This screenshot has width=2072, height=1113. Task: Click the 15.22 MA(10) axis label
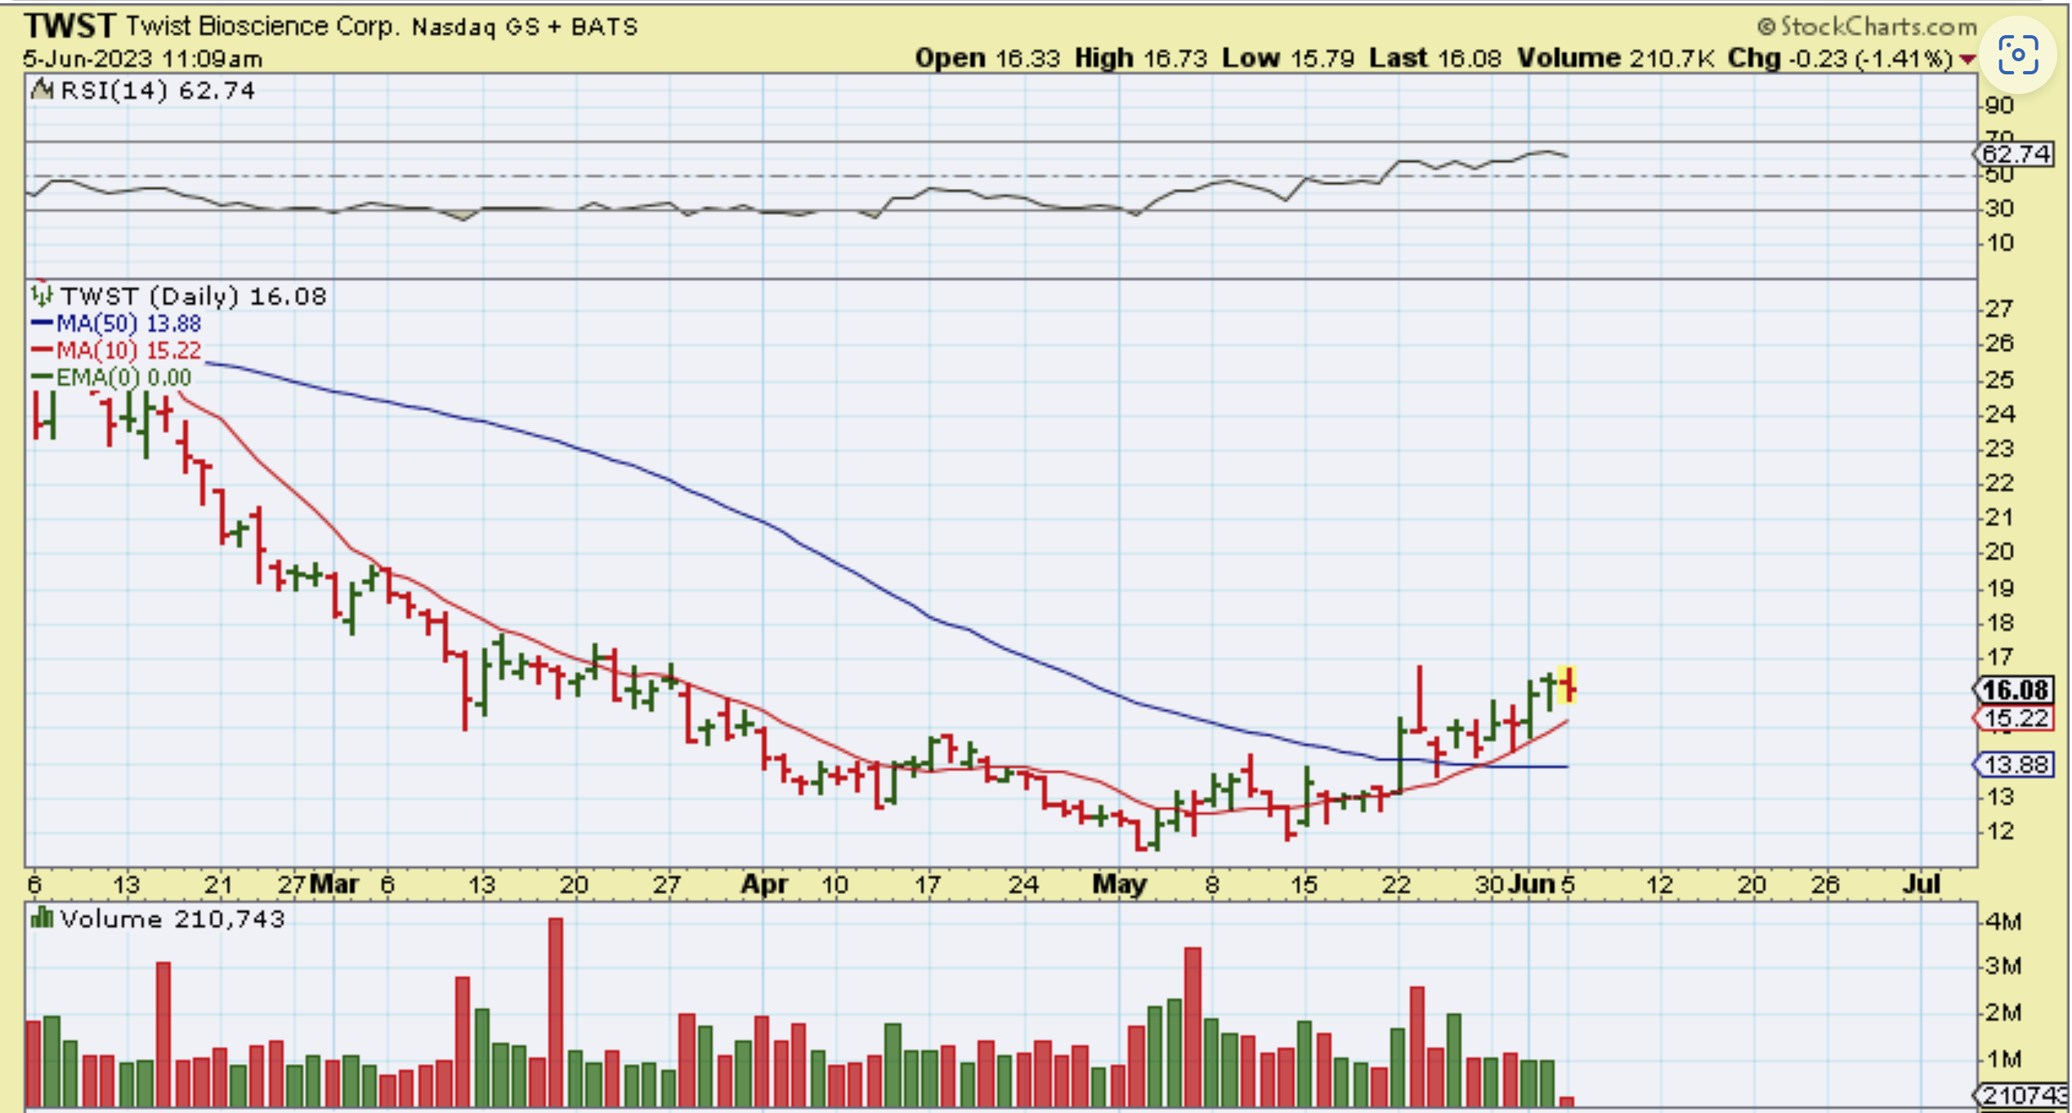point(2015,719)
